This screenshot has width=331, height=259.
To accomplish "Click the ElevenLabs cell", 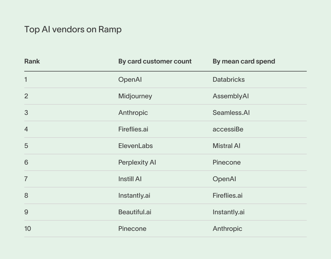I will [135, 146].
